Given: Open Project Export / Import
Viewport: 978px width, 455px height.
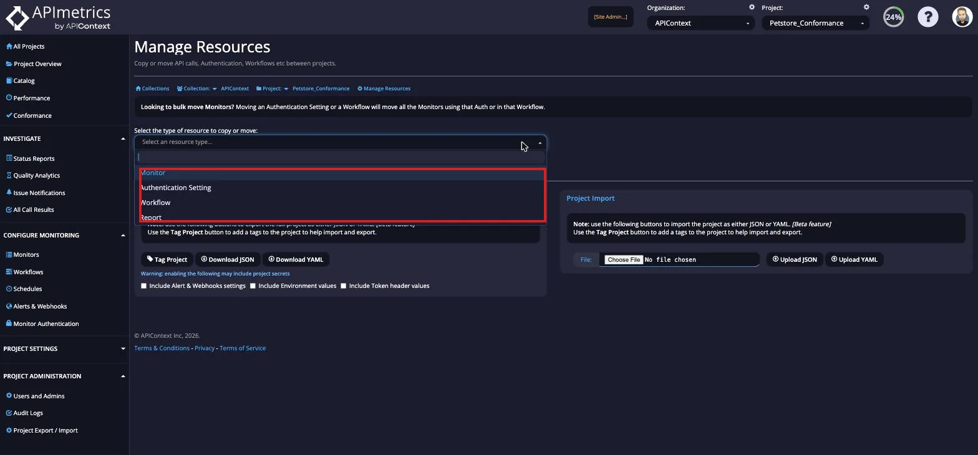Looking at the screenshot, I should (x=42, y=430).
